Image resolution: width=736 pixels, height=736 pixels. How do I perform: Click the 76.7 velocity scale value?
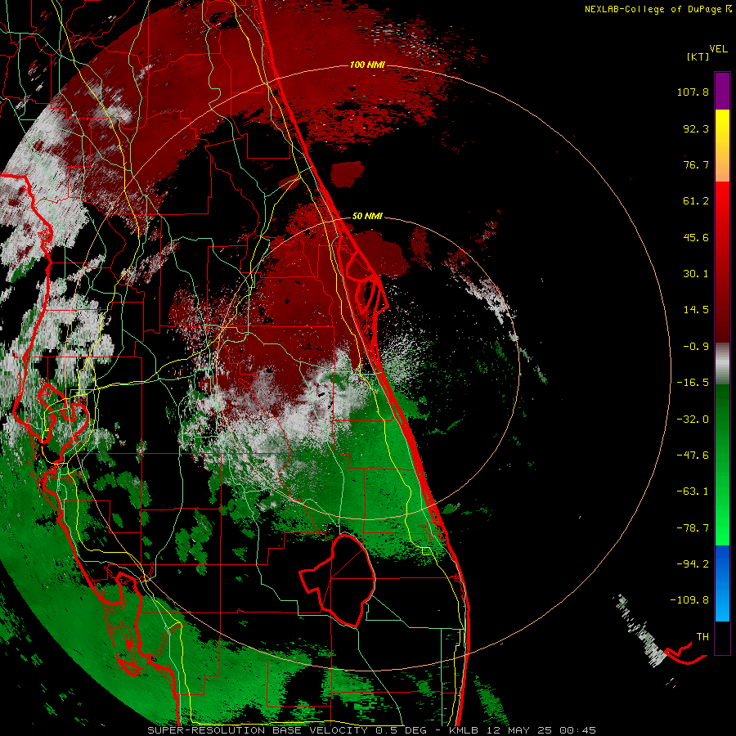tap(696, 164)
